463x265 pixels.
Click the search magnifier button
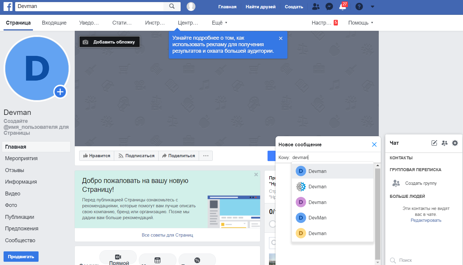[x=172, y=6]
